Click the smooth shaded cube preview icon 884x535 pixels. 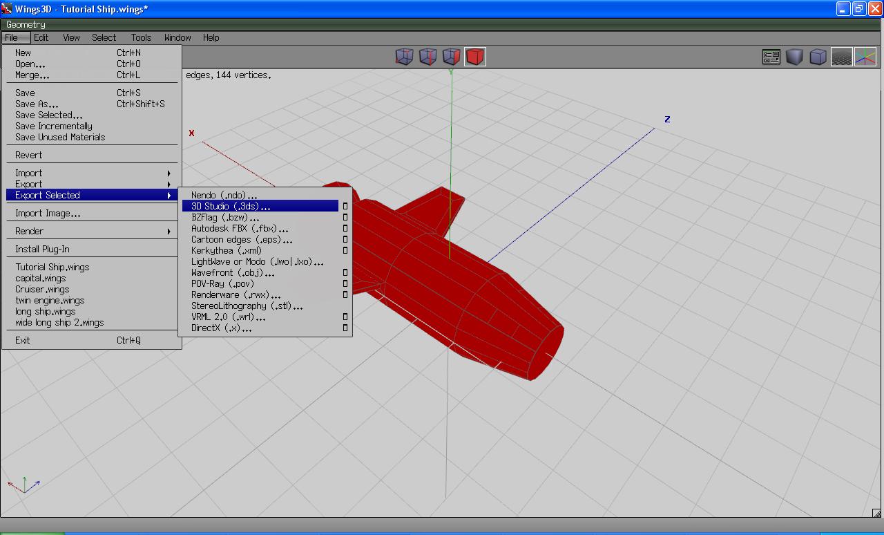(x=795, y=57)
